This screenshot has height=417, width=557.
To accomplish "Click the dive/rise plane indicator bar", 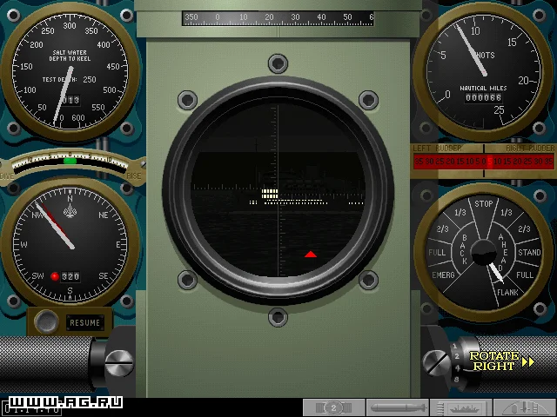I will pos(70,161).
